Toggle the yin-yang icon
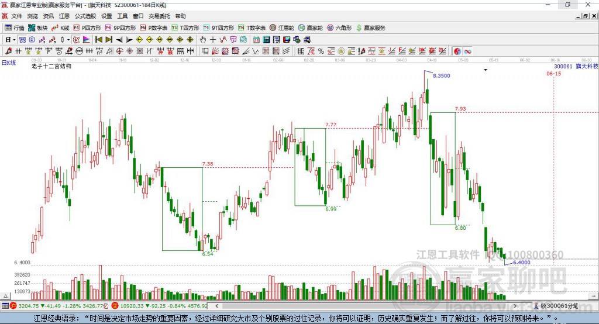599x324 pixels. (457, 51)
